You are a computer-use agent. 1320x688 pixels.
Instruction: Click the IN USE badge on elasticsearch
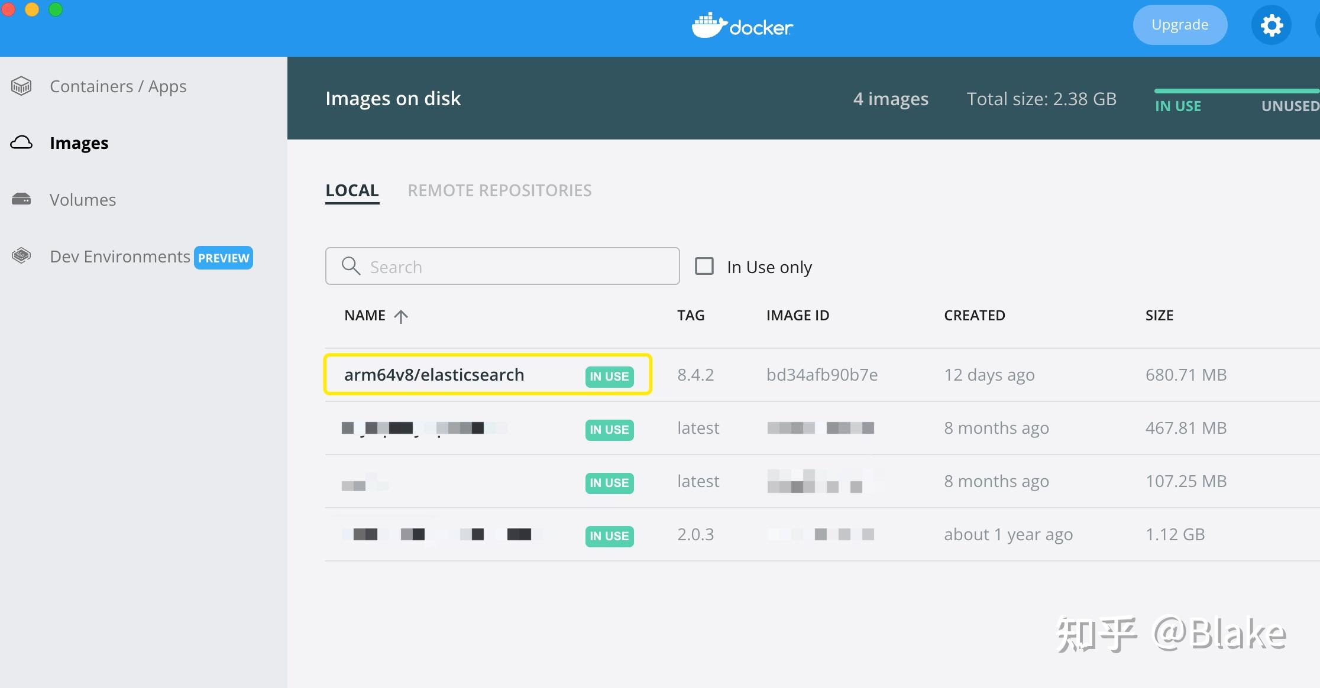point(609,376)
